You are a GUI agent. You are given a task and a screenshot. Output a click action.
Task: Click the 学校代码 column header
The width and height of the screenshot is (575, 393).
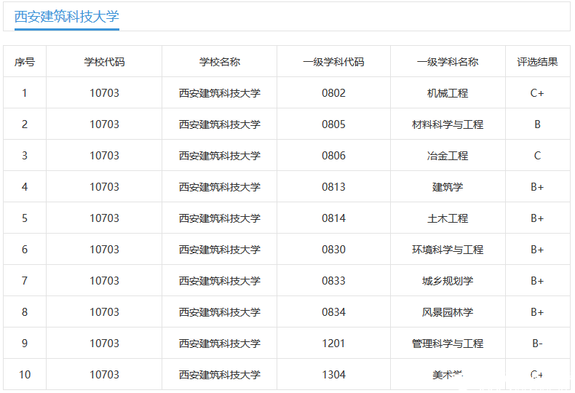[x=104, y=62]
